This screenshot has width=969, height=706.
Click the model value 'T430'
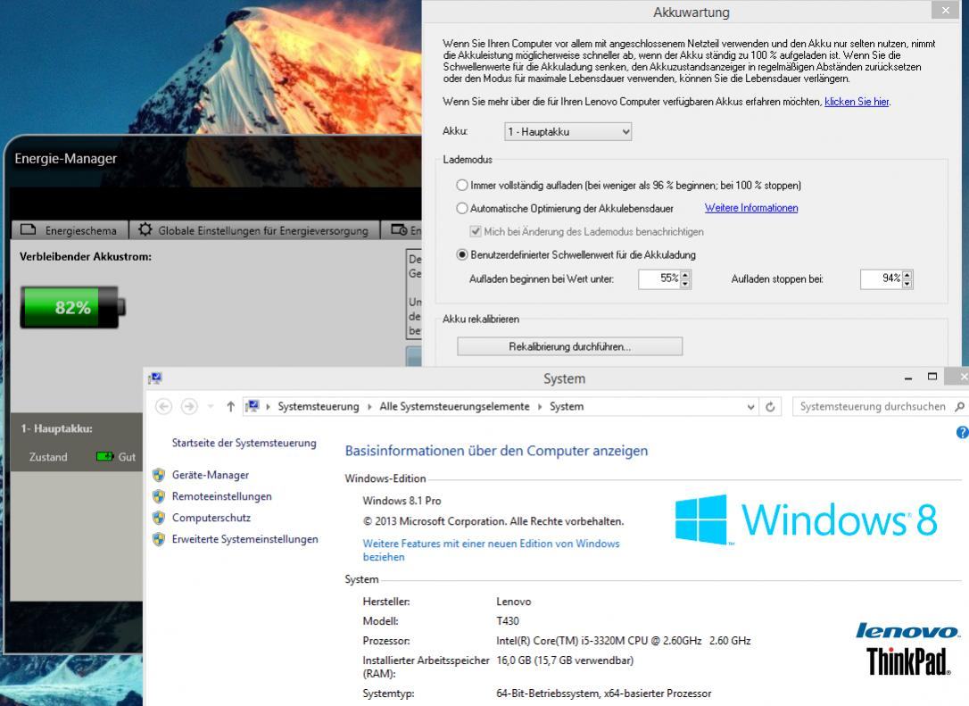click(508, 620)
